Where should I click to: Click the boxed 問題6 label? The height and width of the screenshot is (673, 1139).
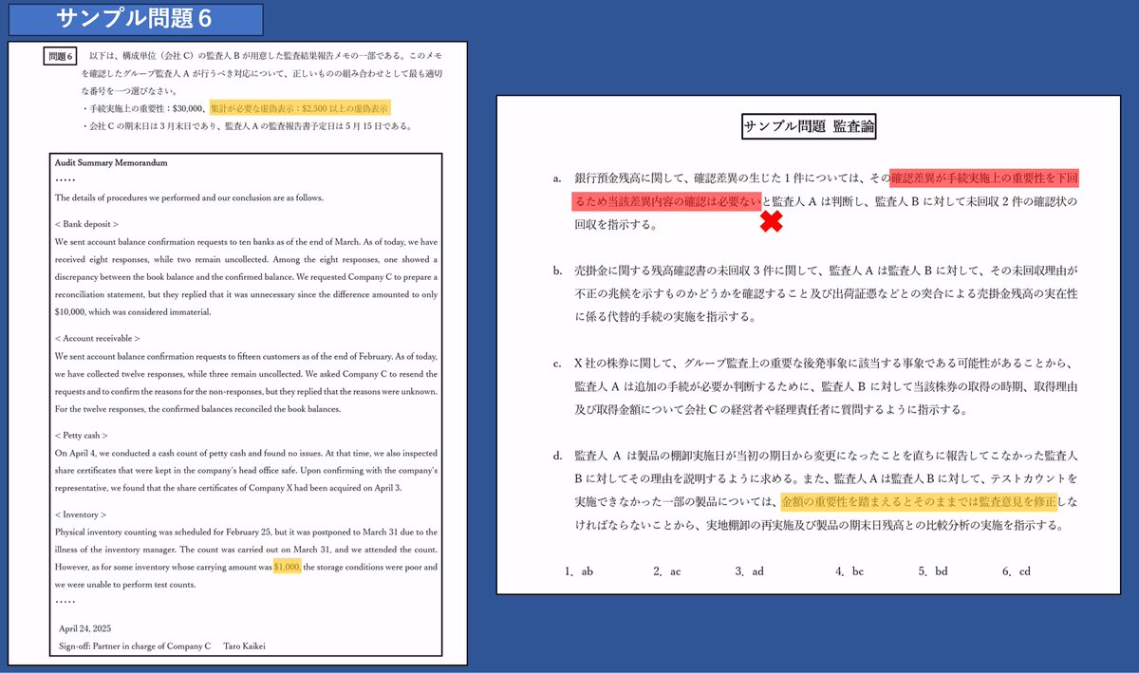coord(59,56)
